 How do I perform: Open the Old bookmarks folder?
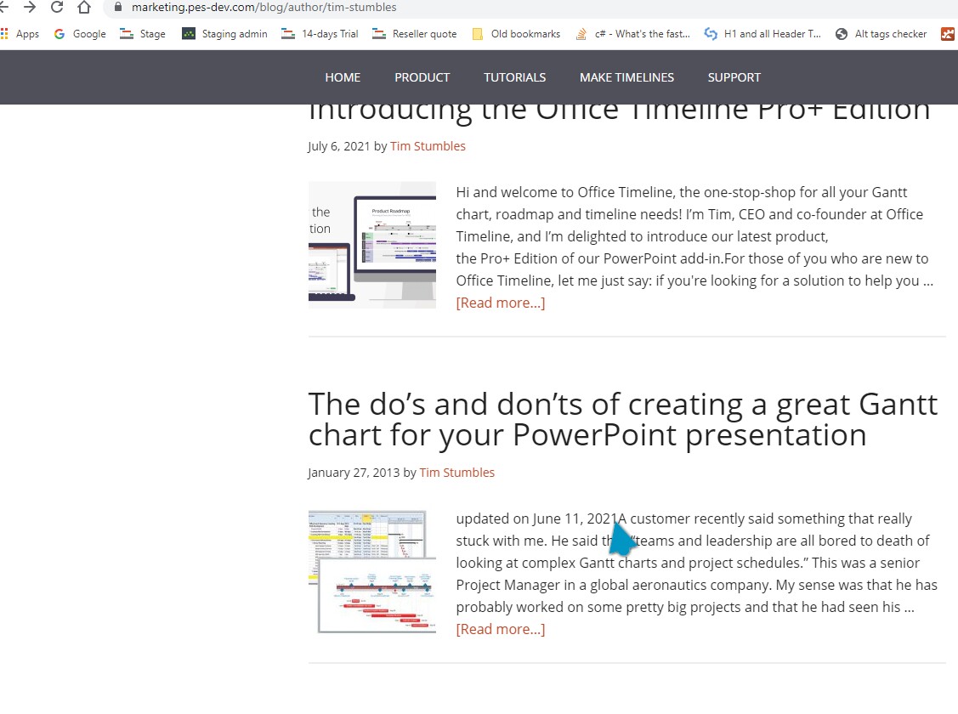pyautogui.click(x=516, y=33)
